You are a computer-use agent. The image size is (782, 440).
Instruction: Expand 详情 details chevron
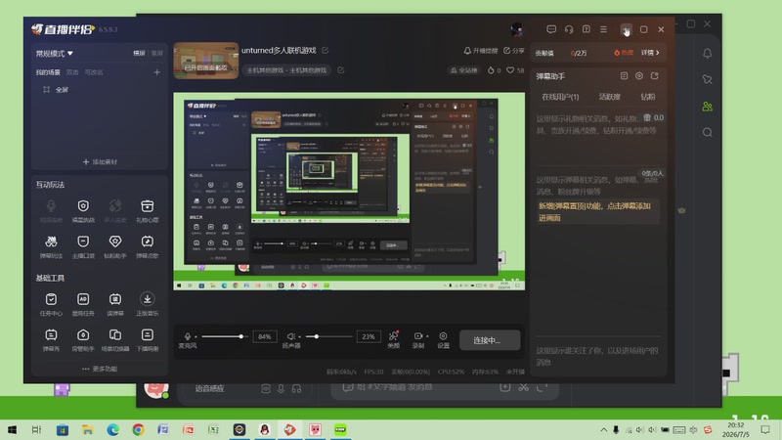coord(650,53)
